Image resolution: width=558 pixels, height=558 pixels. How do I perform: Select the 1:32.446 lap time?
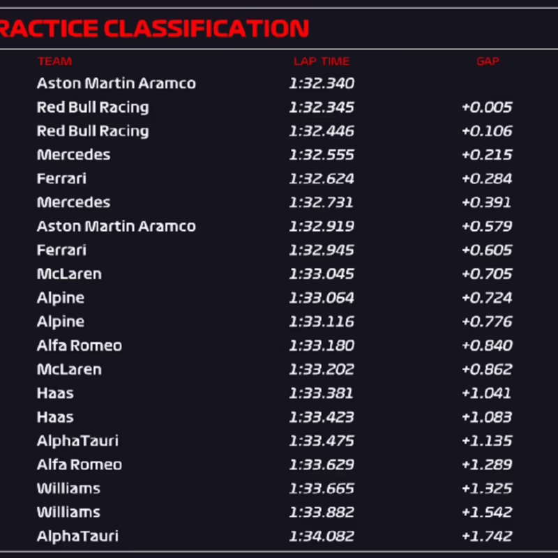(x=322, y=131)
